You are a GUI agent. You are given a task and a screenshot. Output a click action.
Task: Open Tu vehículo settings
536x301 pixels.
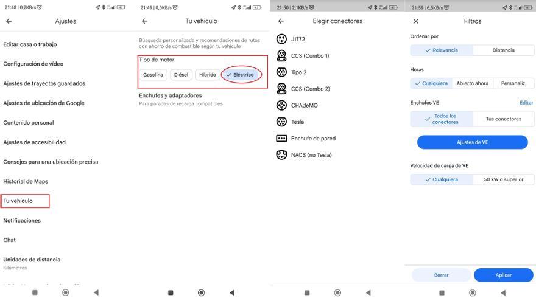18,201
